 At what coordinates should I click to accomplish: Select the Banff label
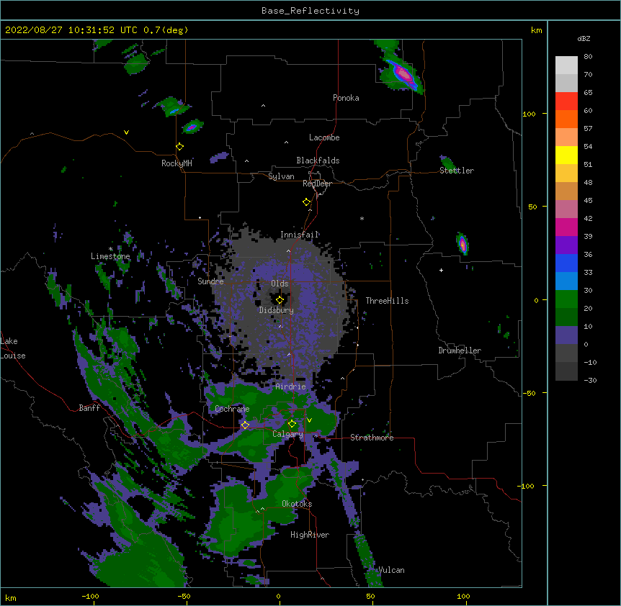tap(89, 408)
